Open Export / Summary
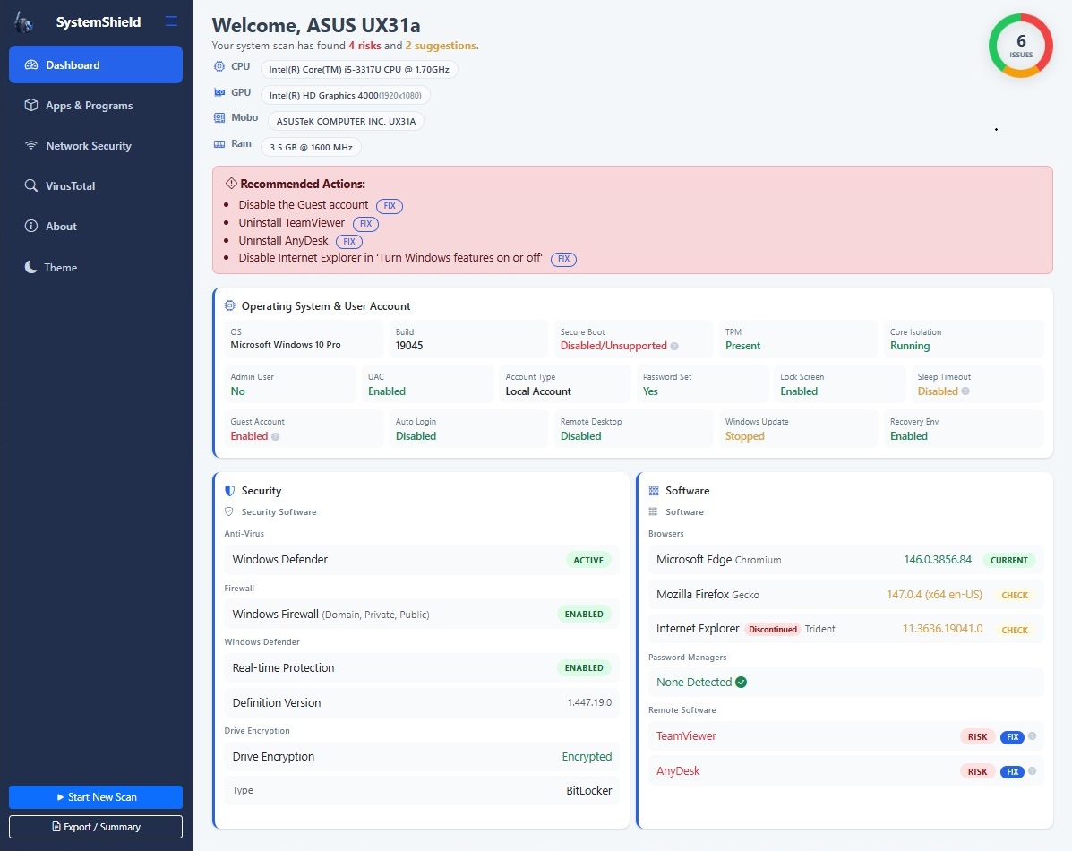 95,826
